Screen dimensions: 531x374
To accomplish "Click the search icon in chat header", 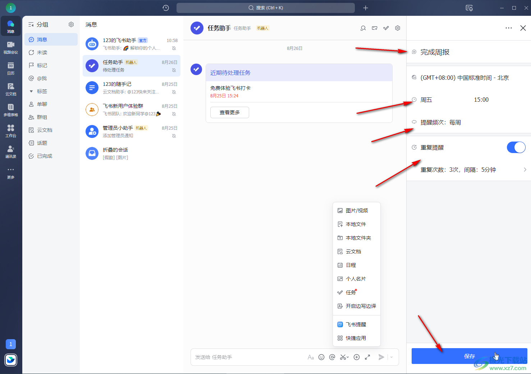I will coord(363,28).
